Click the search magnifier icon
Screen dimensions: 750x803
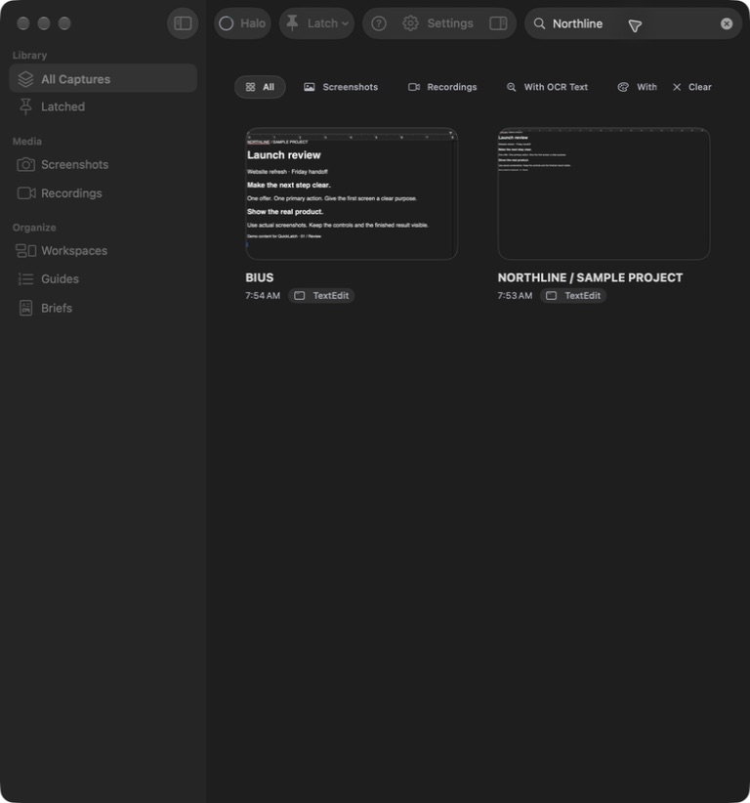[x=540, y=23]
